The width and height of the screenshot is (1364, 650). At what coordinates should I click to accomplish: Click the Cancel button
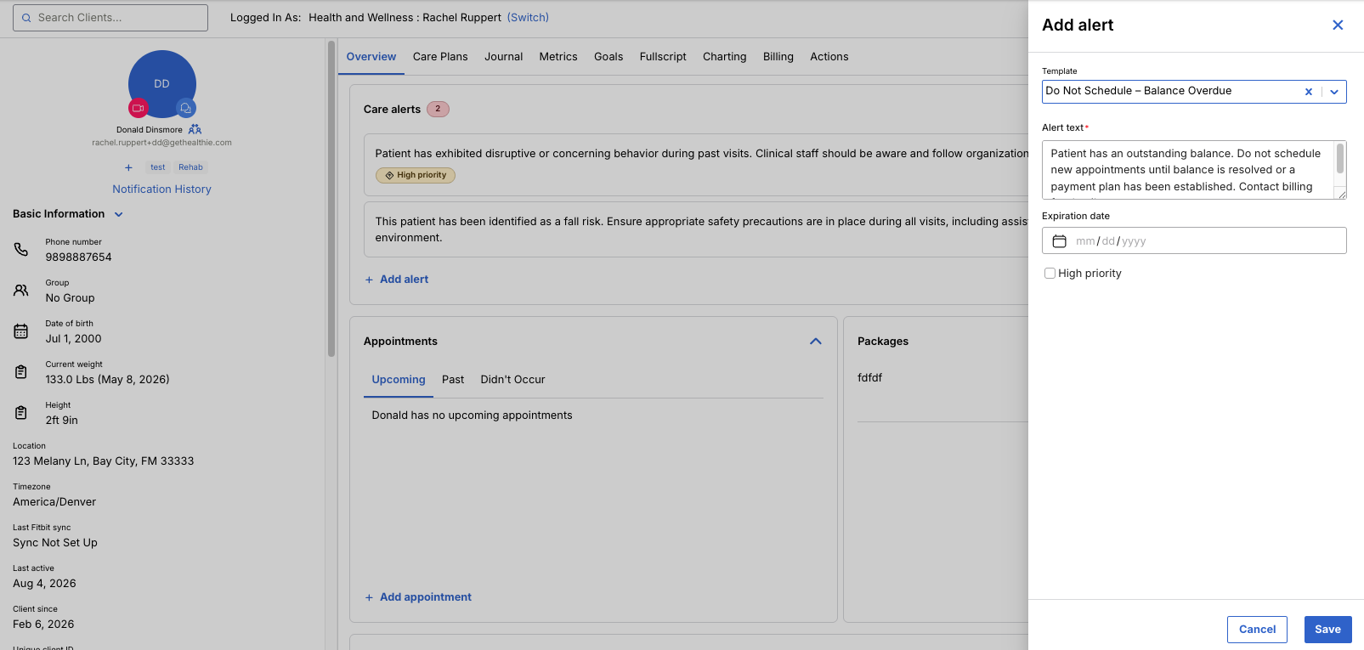1257,630
